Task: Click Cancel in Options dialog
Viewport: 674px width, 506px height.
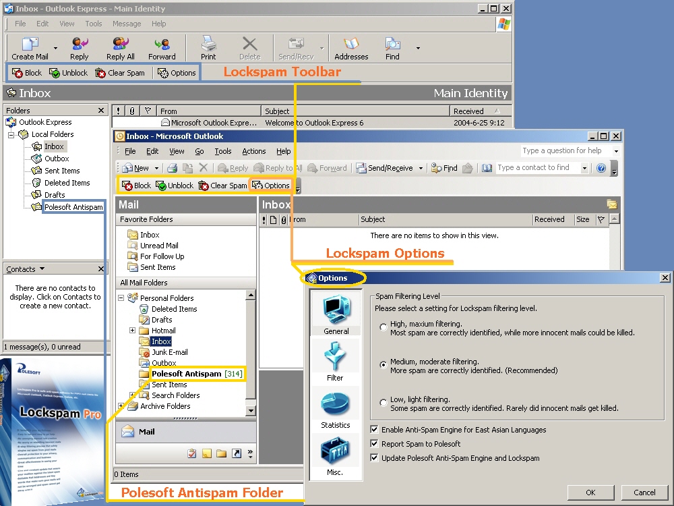Action: pos(644,493)
